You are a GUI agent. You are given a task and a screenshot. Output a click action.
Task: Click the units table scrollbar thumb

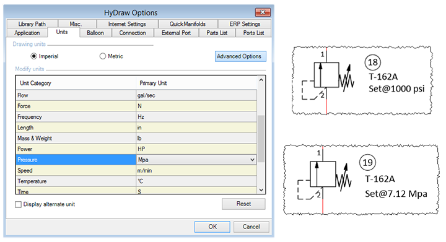pyautogui.click(x=261, y=139)
